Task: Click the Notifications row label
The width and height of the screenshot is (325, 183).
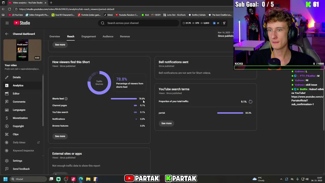Action: [59, 119]
